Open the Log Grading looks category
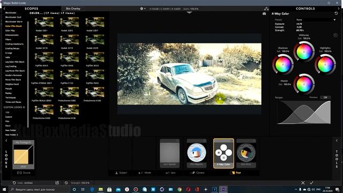The height and width of the screenshot is (193, 343). coord(11,66)
